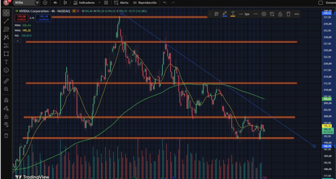This screenshot has width=336, height=179.
Task: Toggle hide all drawings eye icon
Action: (6, 124)
